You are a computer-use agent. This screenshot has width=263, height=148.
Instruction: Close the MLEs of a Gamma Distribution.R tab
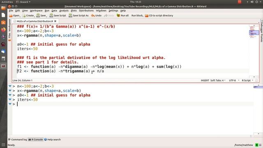tap(55, 21)
